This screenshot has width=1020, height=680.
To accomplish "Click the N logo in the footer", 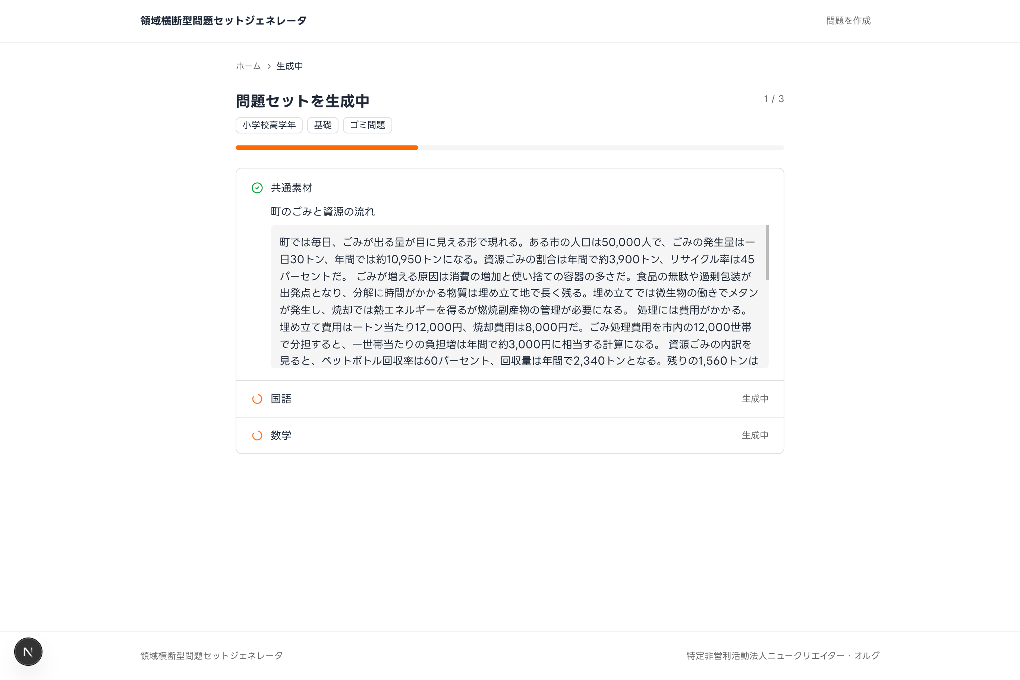I will pos(28,651).
